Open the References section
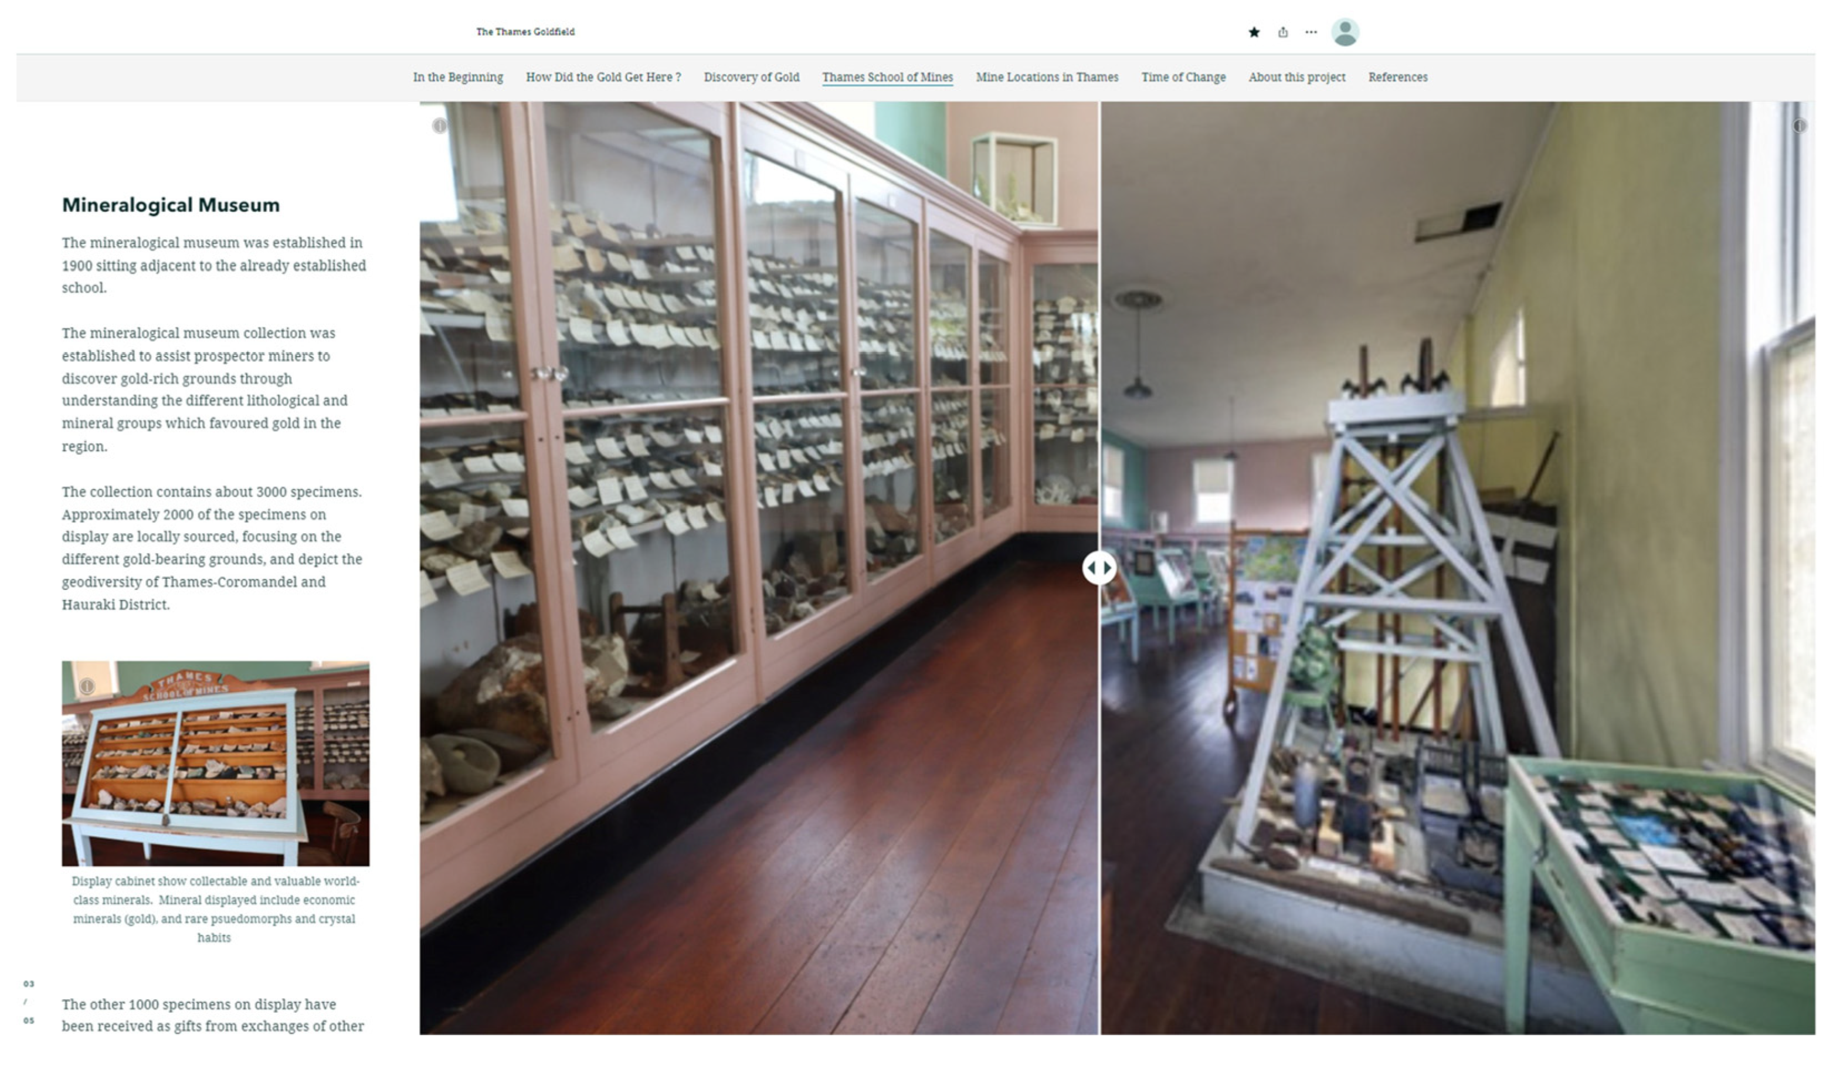 1397,77
